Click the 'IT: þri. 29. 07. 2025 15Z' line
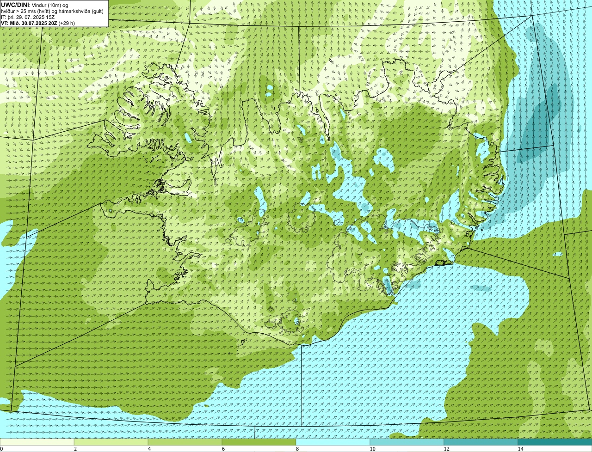The height and width of the screenshot is (452, 592). [x=28, y=17]
